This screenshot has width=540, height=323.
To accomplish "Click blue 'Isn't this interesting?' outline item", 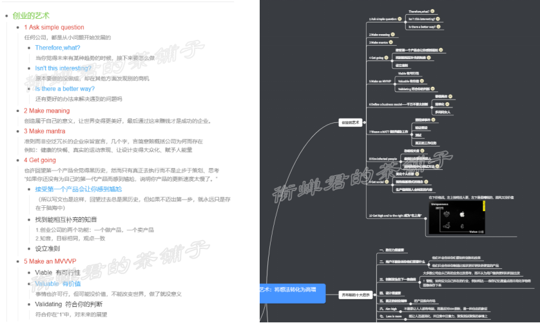I will (63, 68).
